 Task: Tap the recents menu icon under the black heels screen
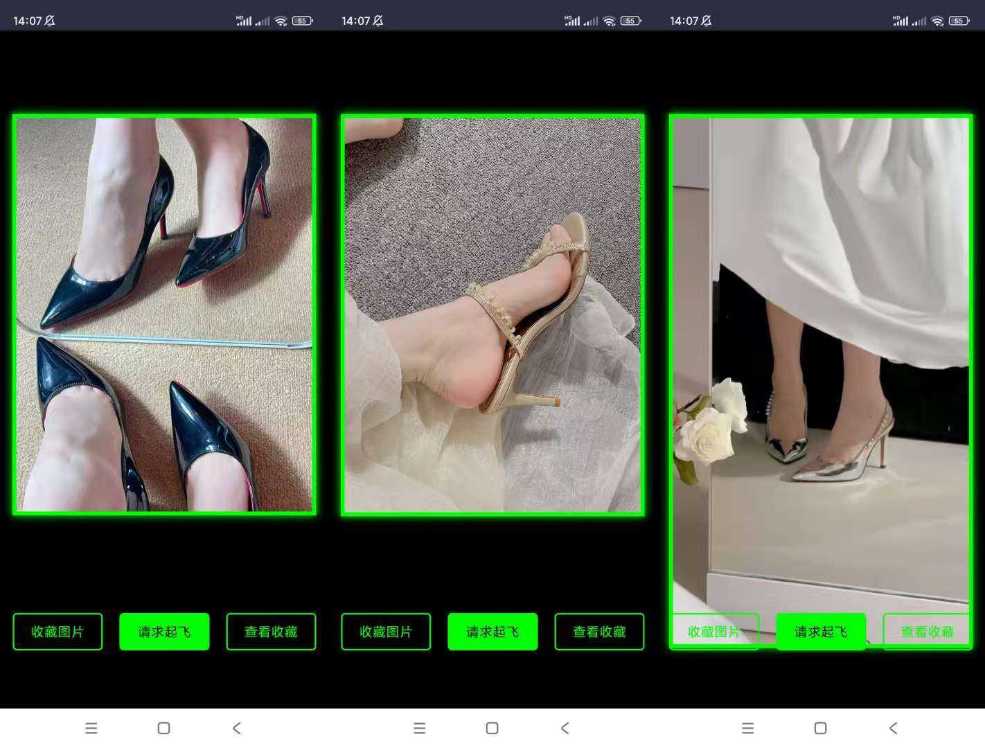(91, 728)
